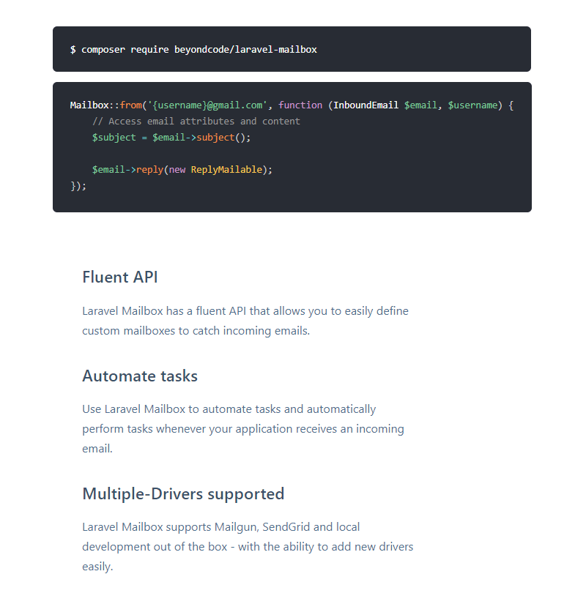Click the Multiple-Drivers supported heading
The width and height of the screenshot is (586, 604).
click(183, 494)
